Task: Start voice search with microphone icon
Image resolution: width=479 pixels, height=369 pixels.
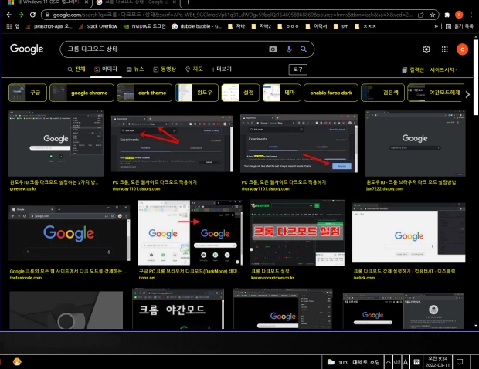Action: pos(289,49)
